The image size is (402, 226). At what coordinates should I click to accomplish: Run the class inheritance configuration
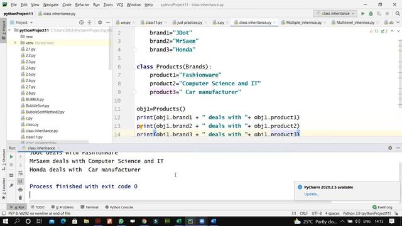click(363, 14)
